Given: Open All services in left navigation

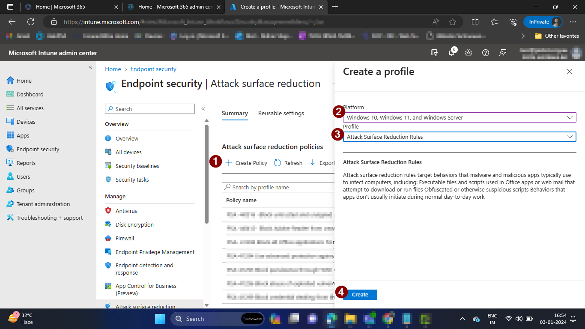Looking at the screenshot, I should pyautogui.click(x=25, y=108).
